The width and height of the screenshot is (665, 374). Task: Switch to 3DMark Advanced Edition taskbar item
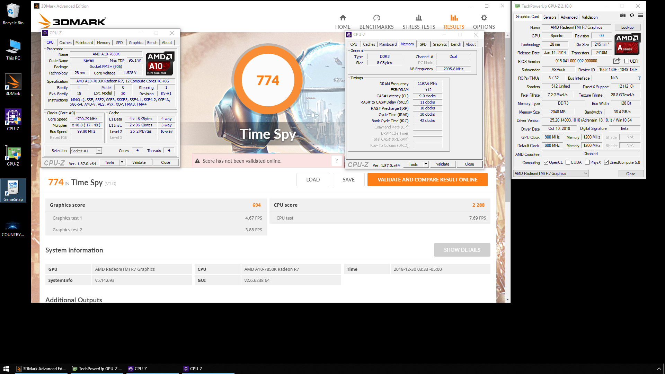pyautogui.click(x=42, y=369)
